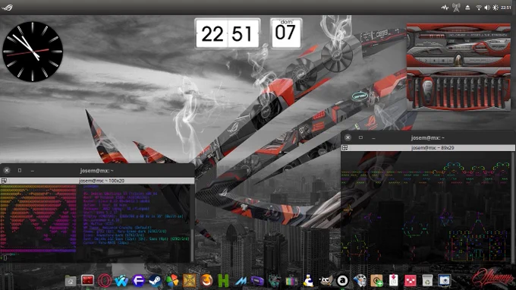Maximize the right josem@mx terminal window
Image resolution: width=516 pixels, height=290 pixels.
coord(360,137)
